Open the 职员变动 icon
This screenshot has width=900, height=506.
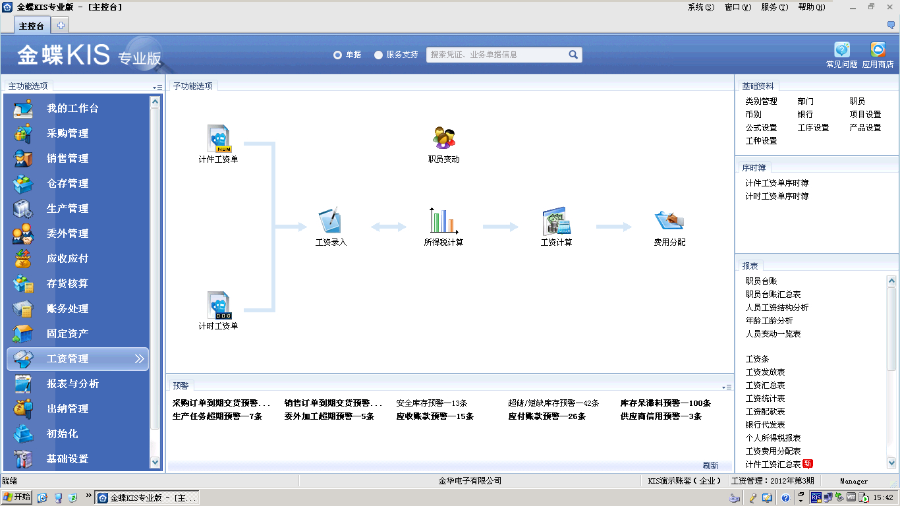tap(444, 139)
